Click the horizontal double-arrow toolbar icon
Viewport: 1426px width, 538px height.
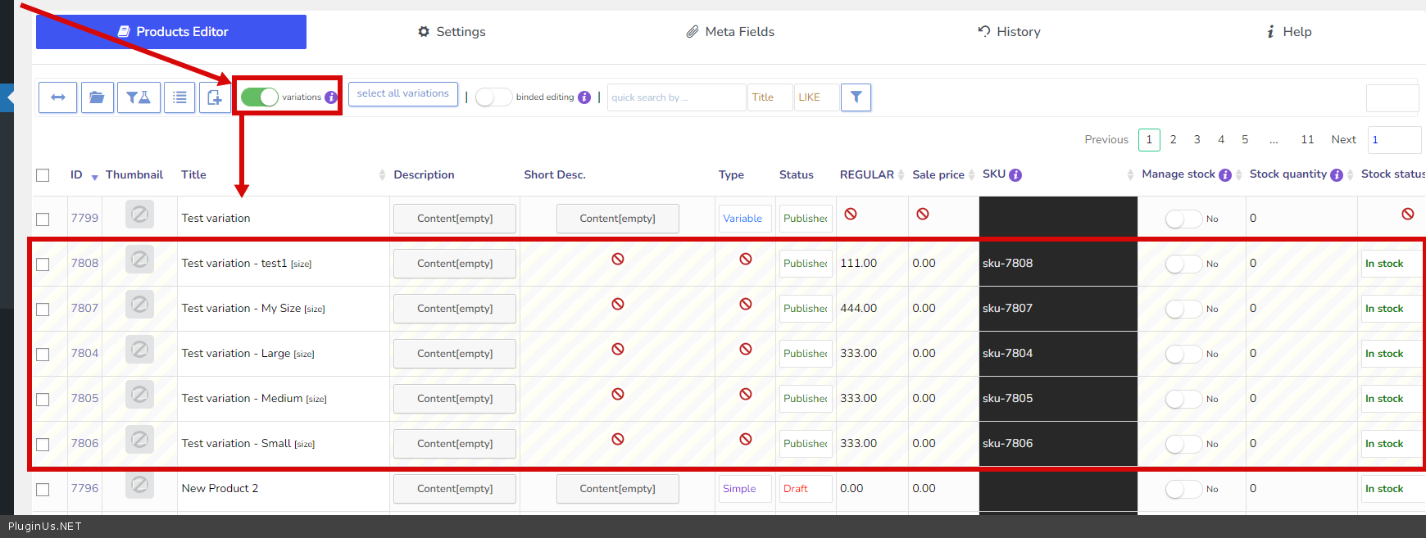pyautogui.click(x=58, y=97)
